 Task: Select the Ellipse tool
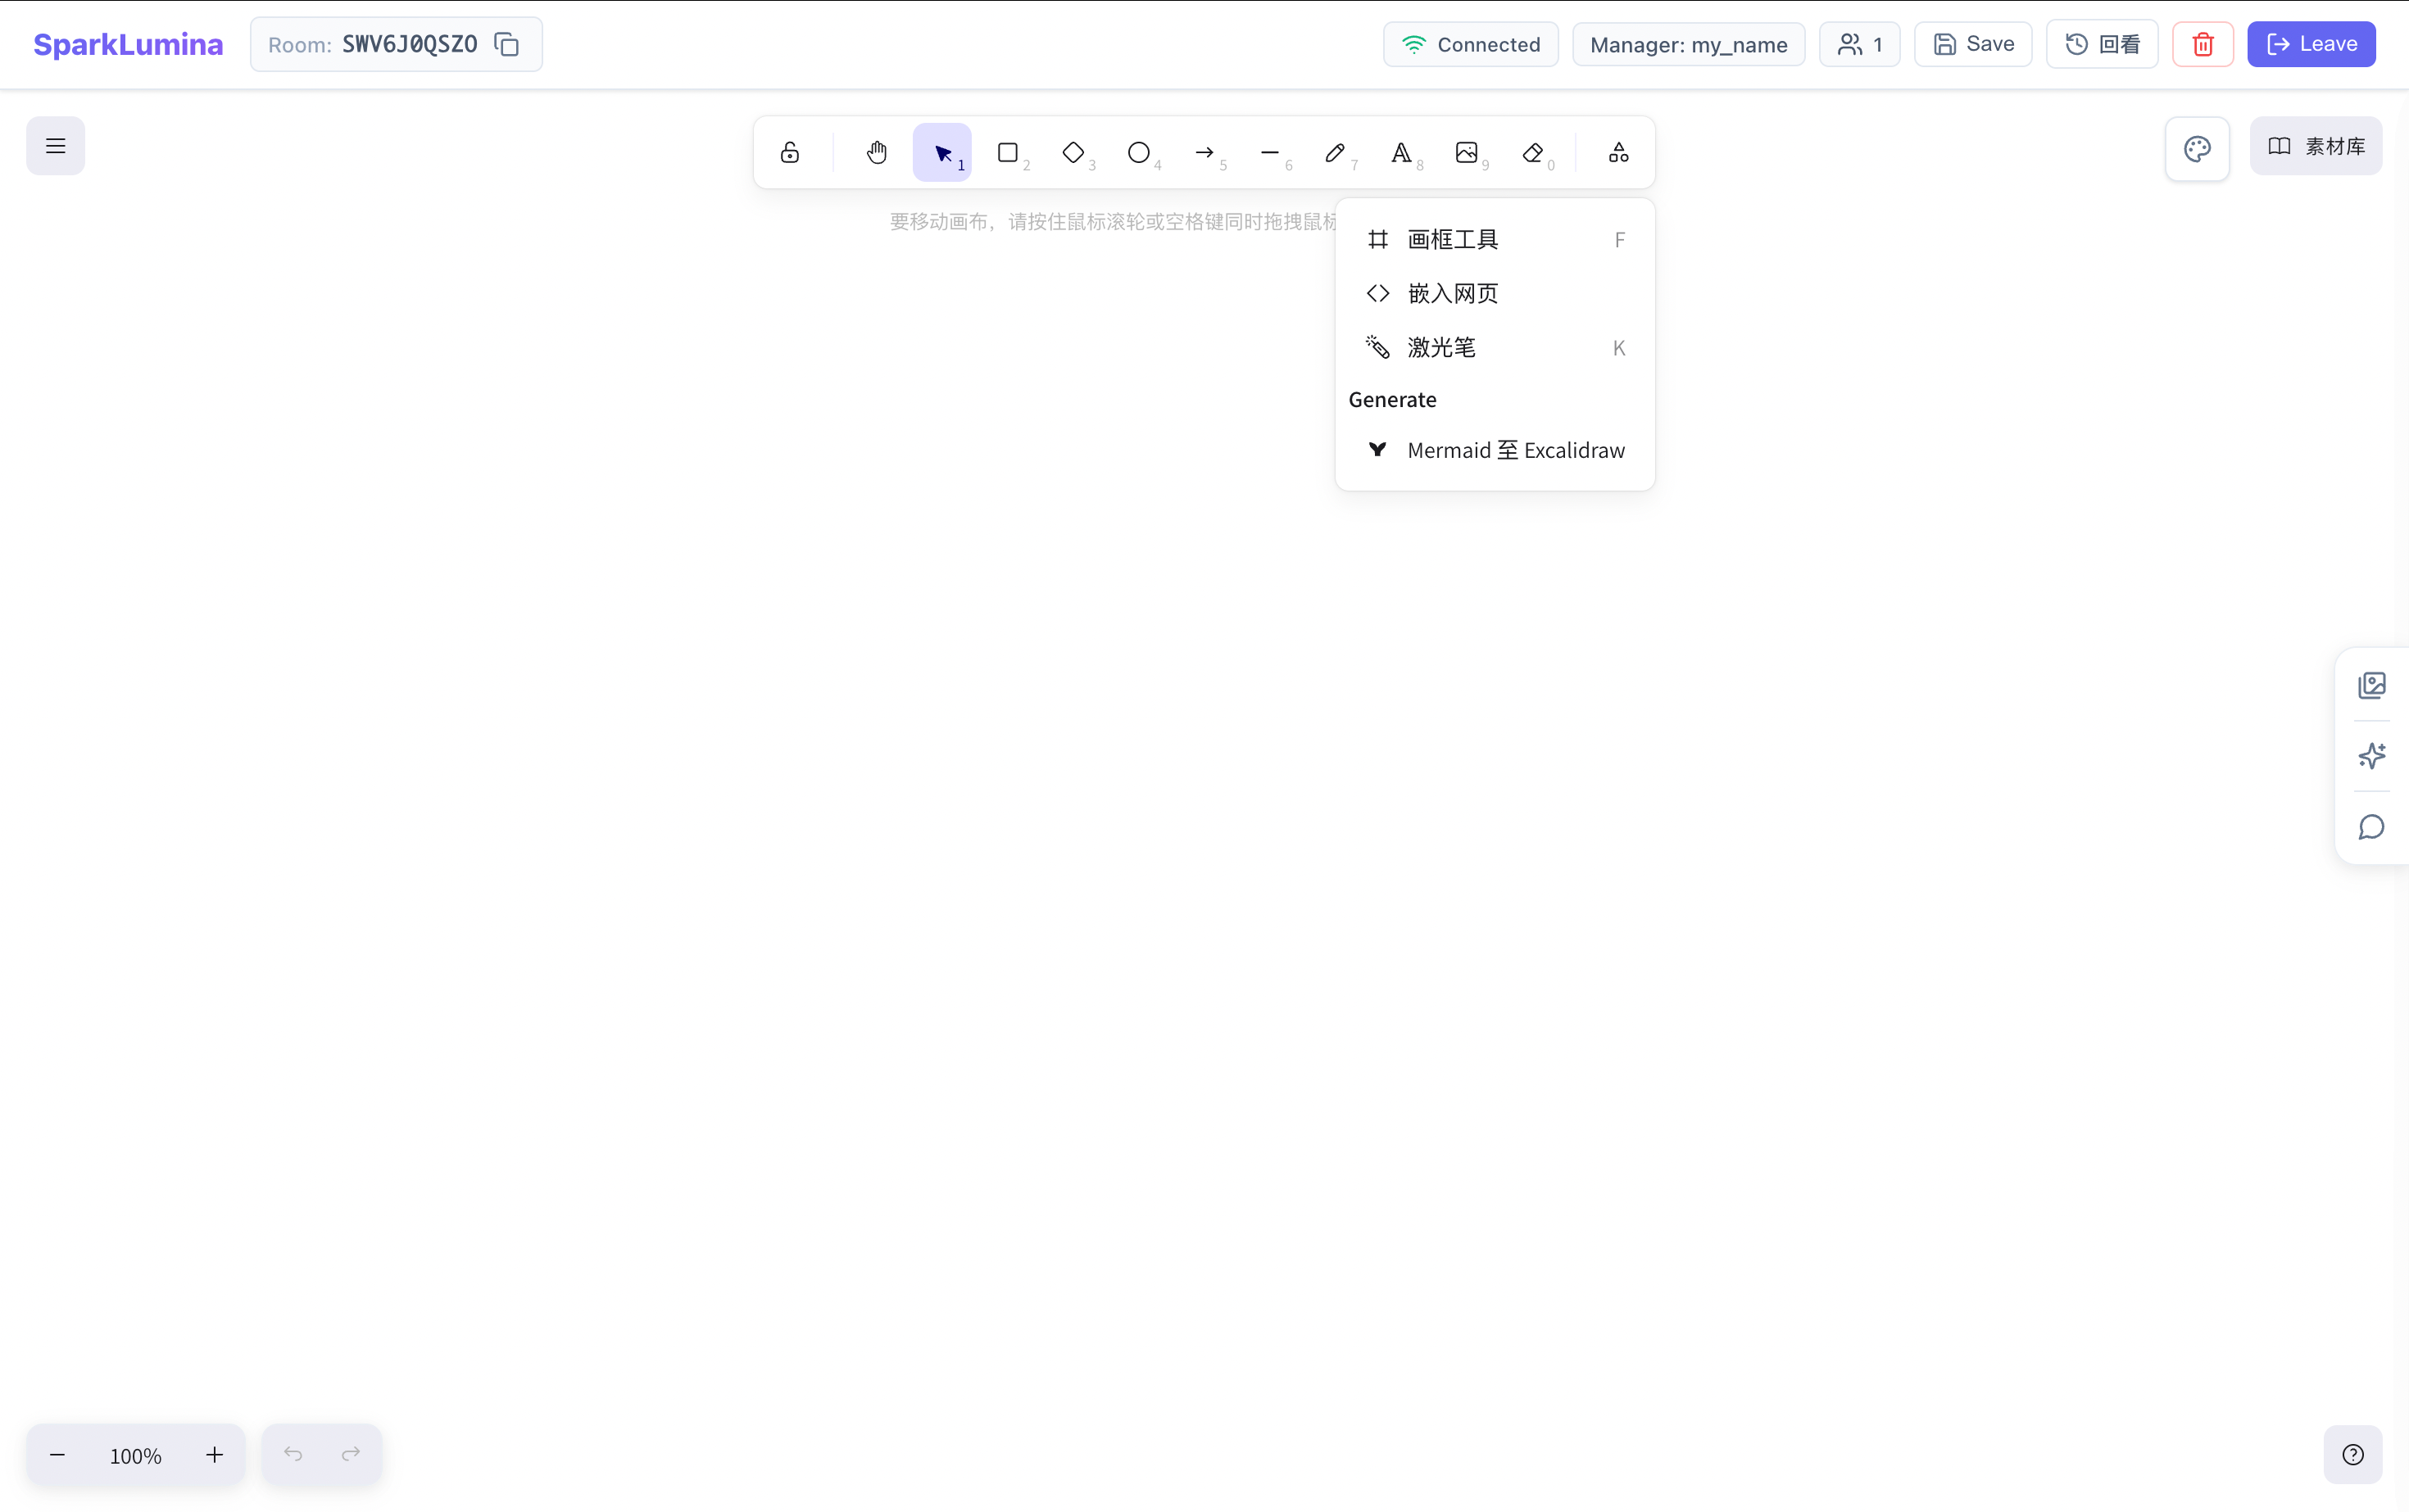[x=1137, y=152]
